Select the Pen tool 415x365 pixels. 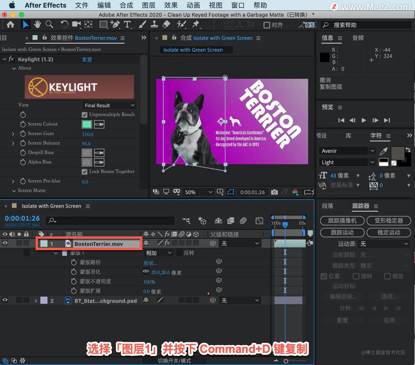[x=115, y=25]
